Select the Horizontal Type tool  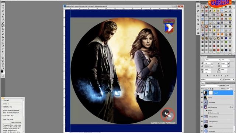pos(3,49)
